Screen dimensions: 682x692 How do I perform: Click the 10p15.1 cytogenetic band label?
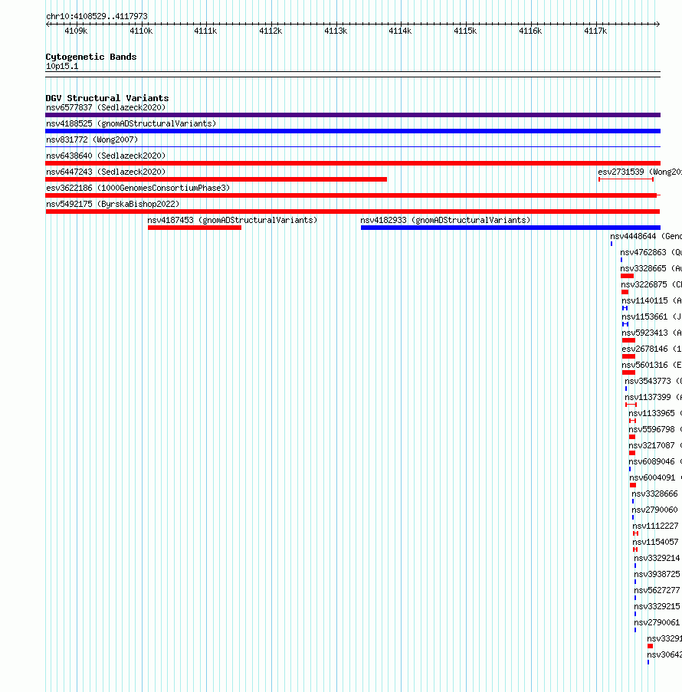(62, 66)
